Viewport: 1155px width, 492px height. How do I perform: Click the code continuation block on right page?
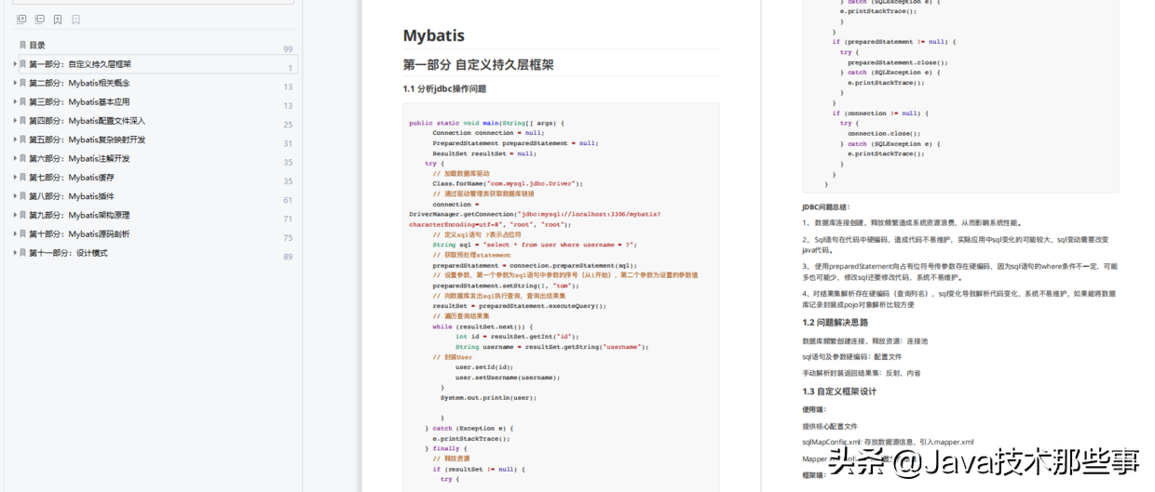(960, 96)
